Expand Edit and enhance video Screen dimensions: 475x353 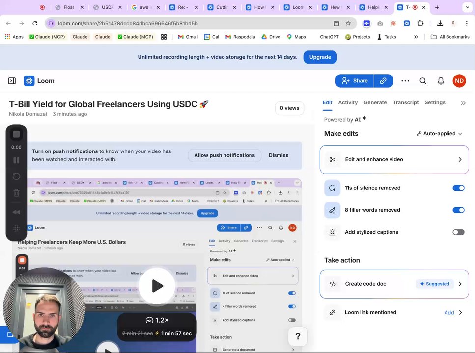(x=394, y=159)
